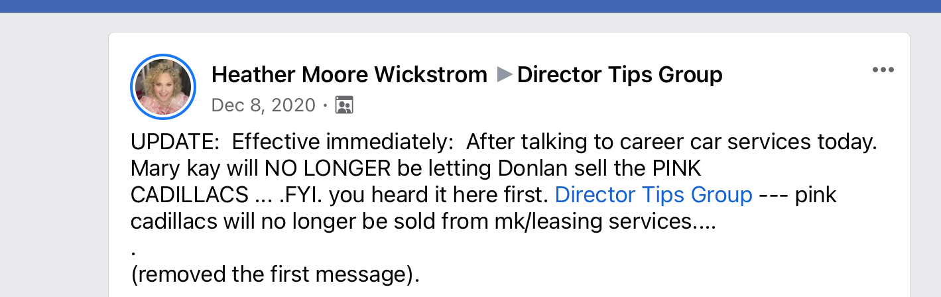Click Heather's curly-haired profile picture
This screenshot has height=297, width=941.
[x=163, y=86]
